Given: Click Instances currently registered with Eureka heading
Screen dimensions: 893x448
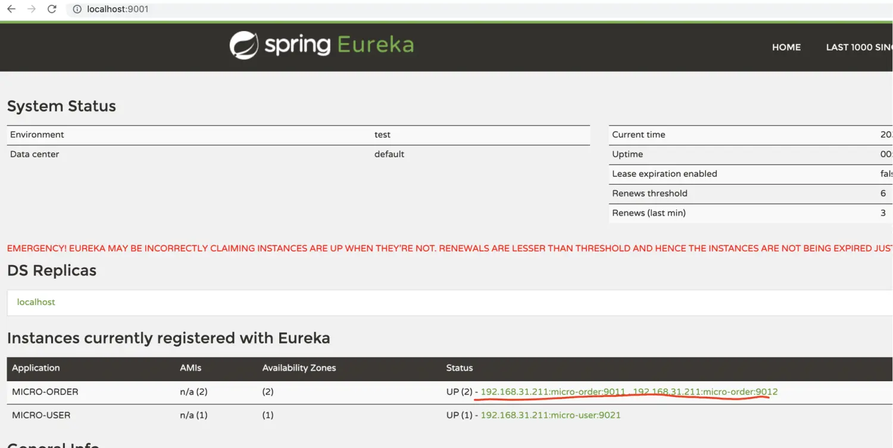Looking at the screenshot, I should click(168, 338).
